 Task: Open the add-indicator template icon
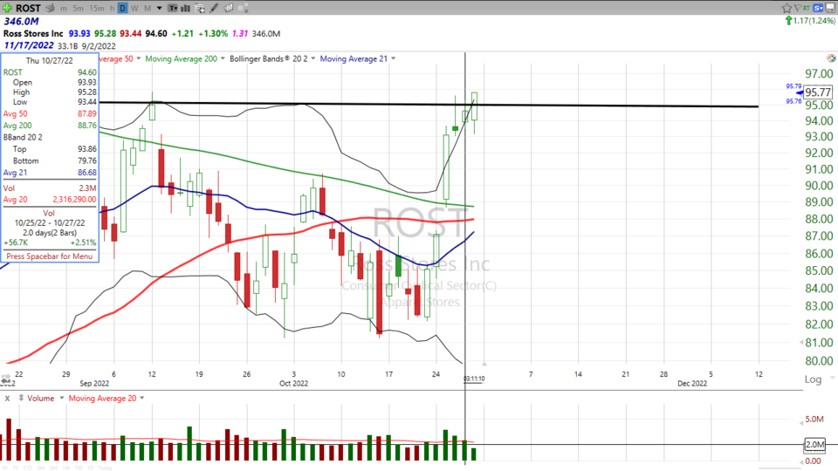pyautogui.click(x=200, y=8)
